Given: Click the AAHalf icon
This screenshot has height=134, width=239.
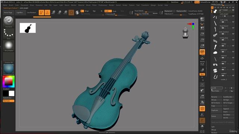Looking at the screenshot, I should [x=202, y=46].
